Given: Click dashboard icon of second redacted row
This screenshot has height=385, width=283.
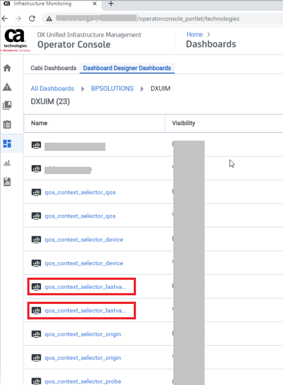Looking at the screenshot, I should tap(36, 169).
